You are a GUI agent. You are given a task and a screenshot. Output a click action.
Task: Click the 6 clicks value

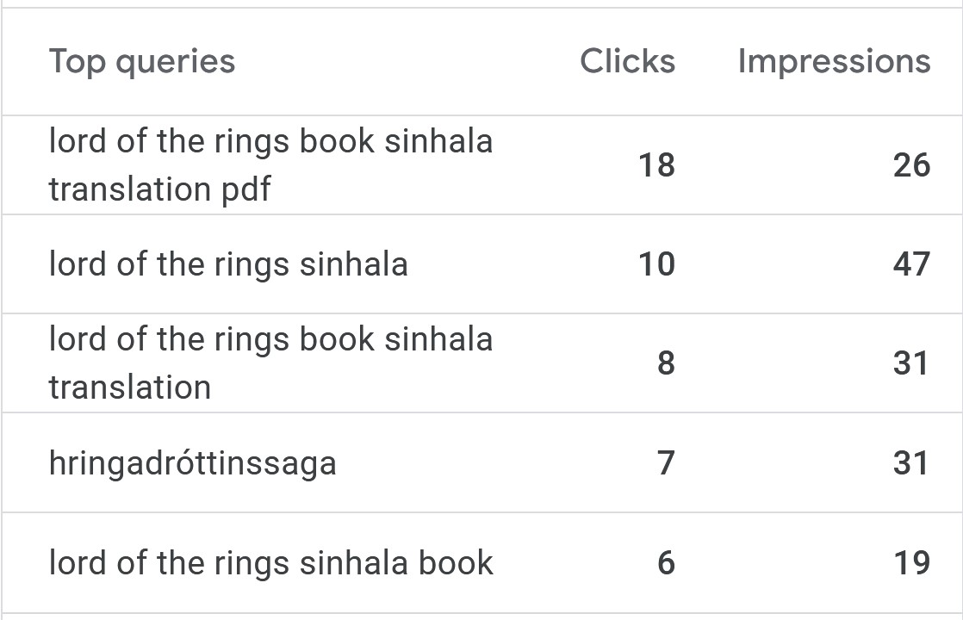pyautogui.click(x=667, y=563)
